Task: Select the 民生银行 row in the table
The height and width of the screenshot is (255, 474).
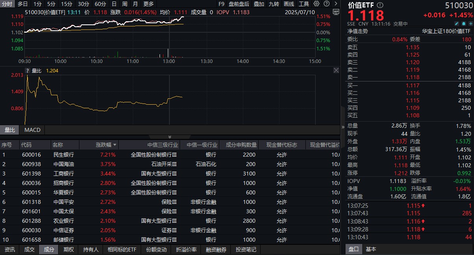Action: 63,155
